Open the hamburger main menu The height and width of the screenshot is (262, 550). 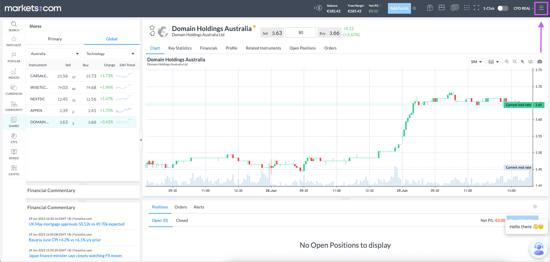(541, 8)
